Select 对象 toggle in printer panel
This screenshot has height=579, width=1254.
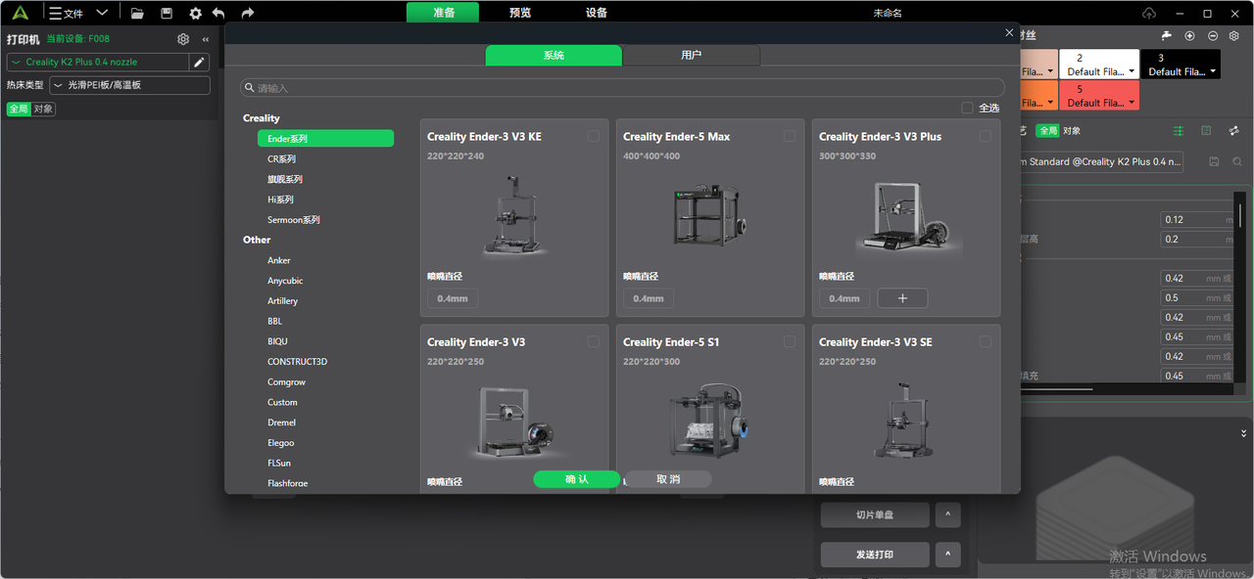(43, 109)
